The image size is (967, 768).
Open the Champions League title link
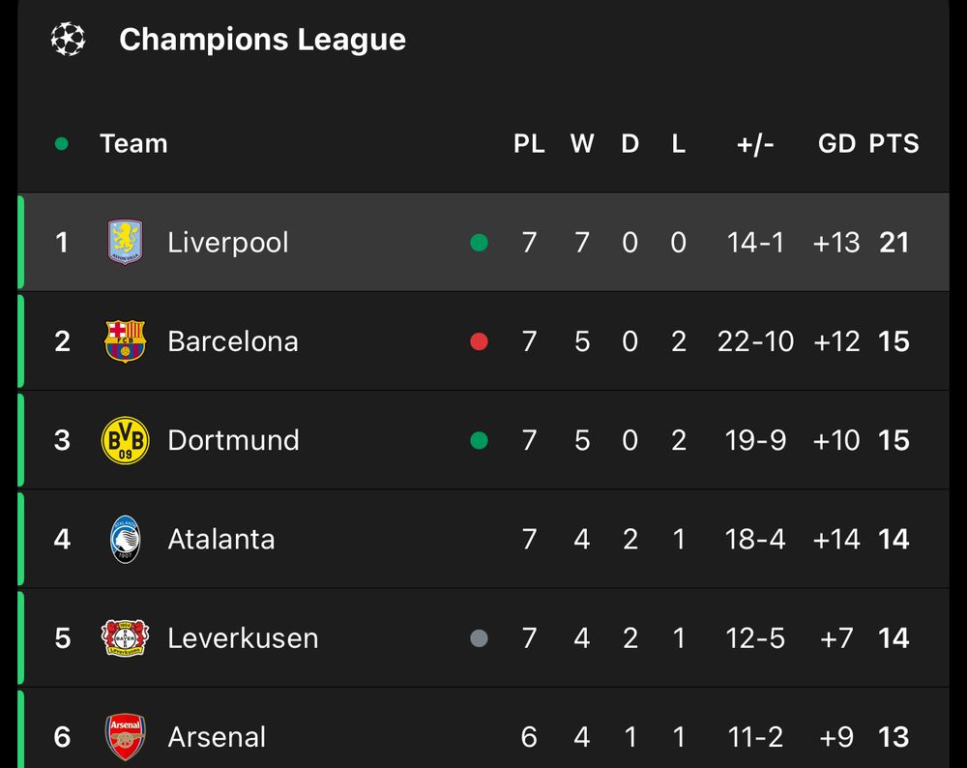pos(262,40)
